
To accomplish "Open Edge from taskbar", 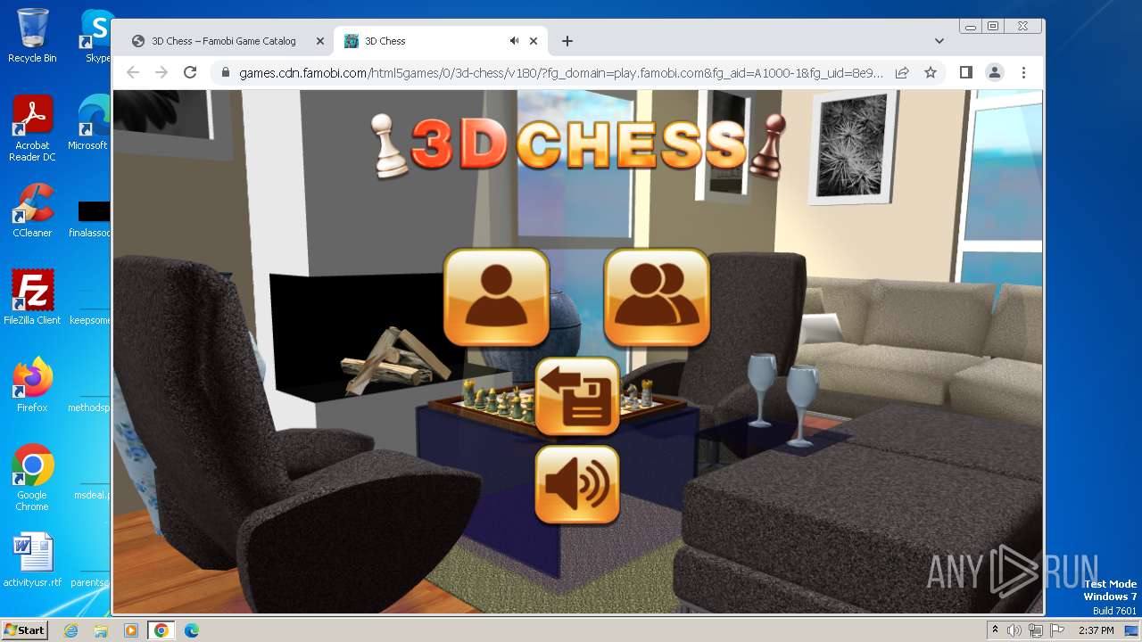I will click(191, 630).
